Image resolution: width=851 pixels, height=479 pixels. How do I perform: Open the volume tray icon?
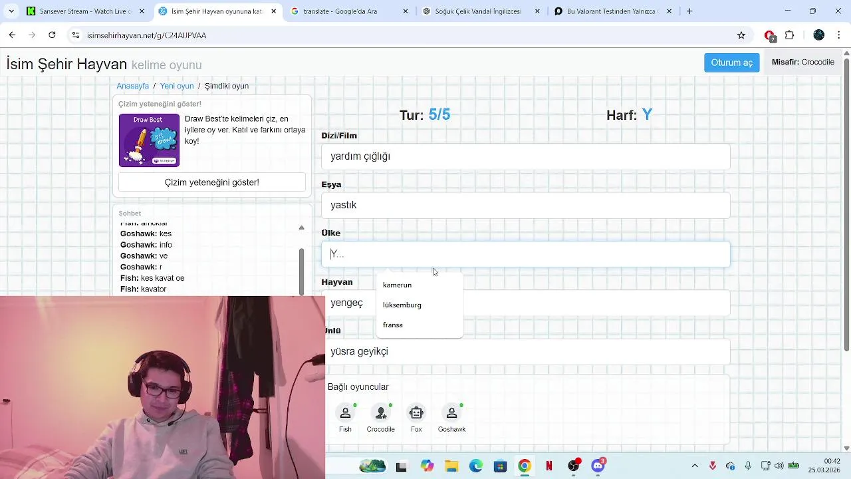tap(779, 466)
